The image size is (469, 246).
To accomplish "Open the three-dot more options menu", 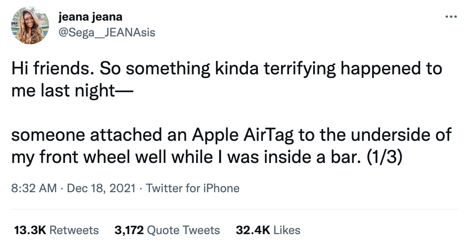I will (x=451, y=17).
